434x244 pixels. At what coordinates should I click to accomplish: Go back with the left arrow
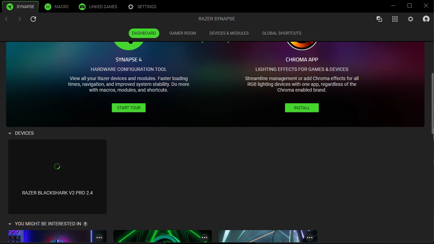click(x=6, y=19)
